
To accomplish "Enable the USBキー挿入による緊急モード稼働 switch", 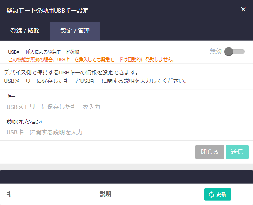I will point(234,52).
